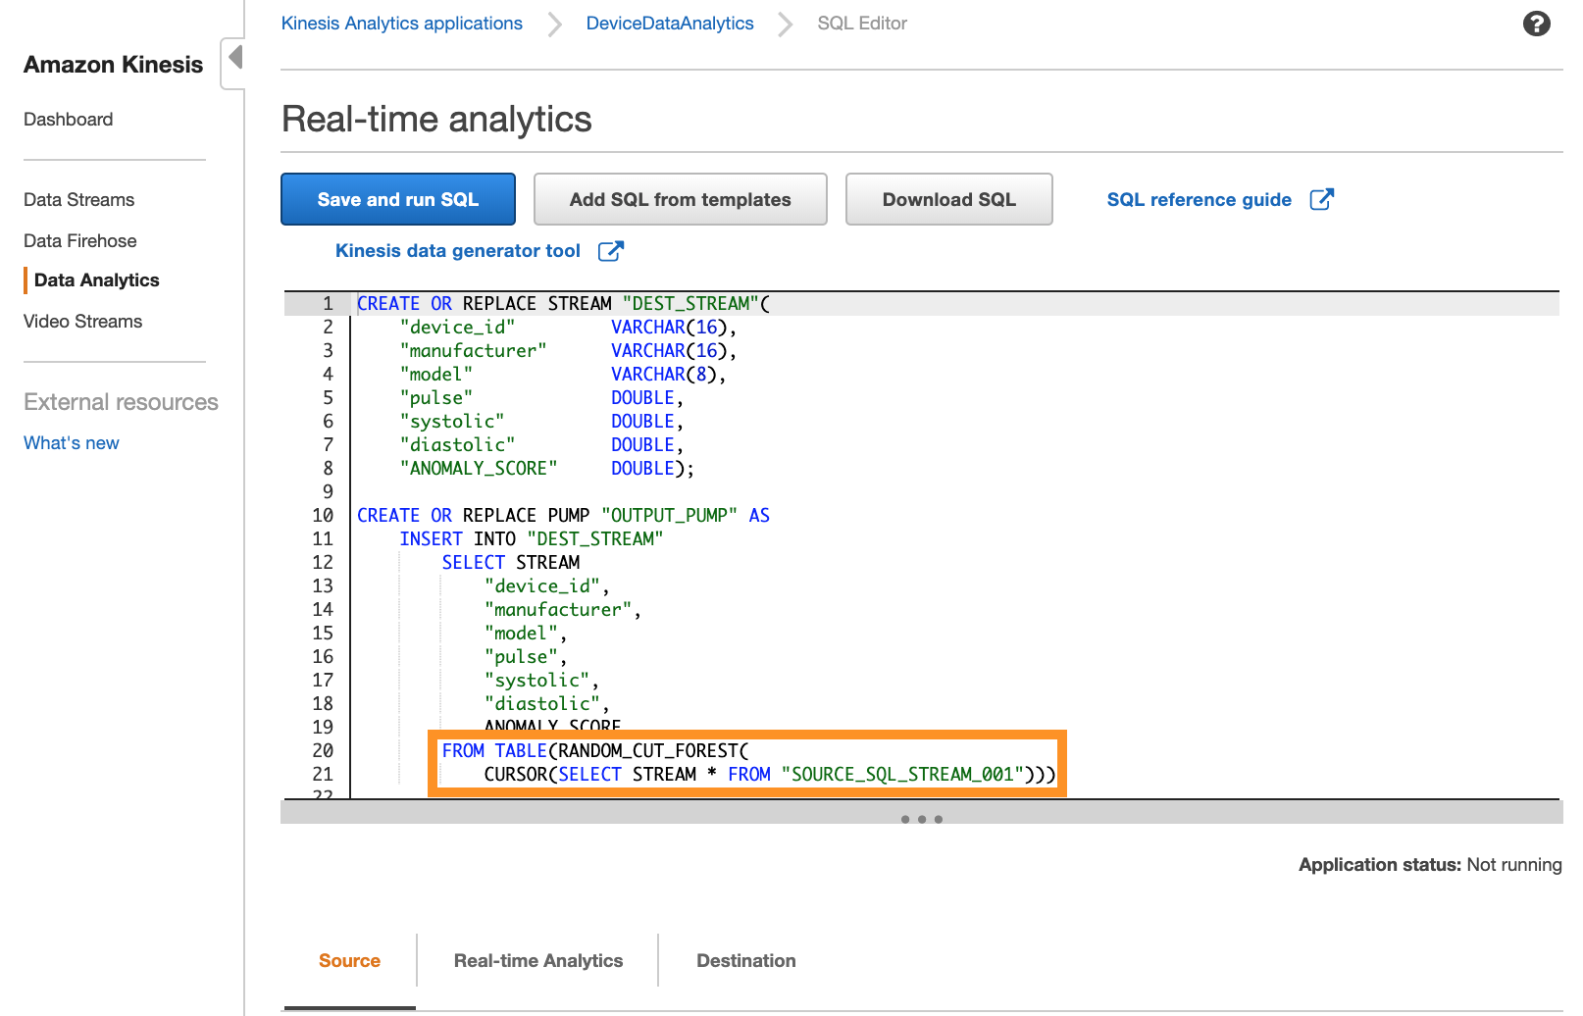Click Add SQL from templates button
The image size is (1583, 1016).
681,199
